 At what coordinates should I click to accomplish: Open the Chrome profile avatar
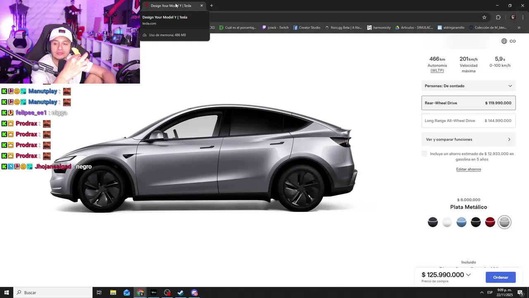click(513, 17)
